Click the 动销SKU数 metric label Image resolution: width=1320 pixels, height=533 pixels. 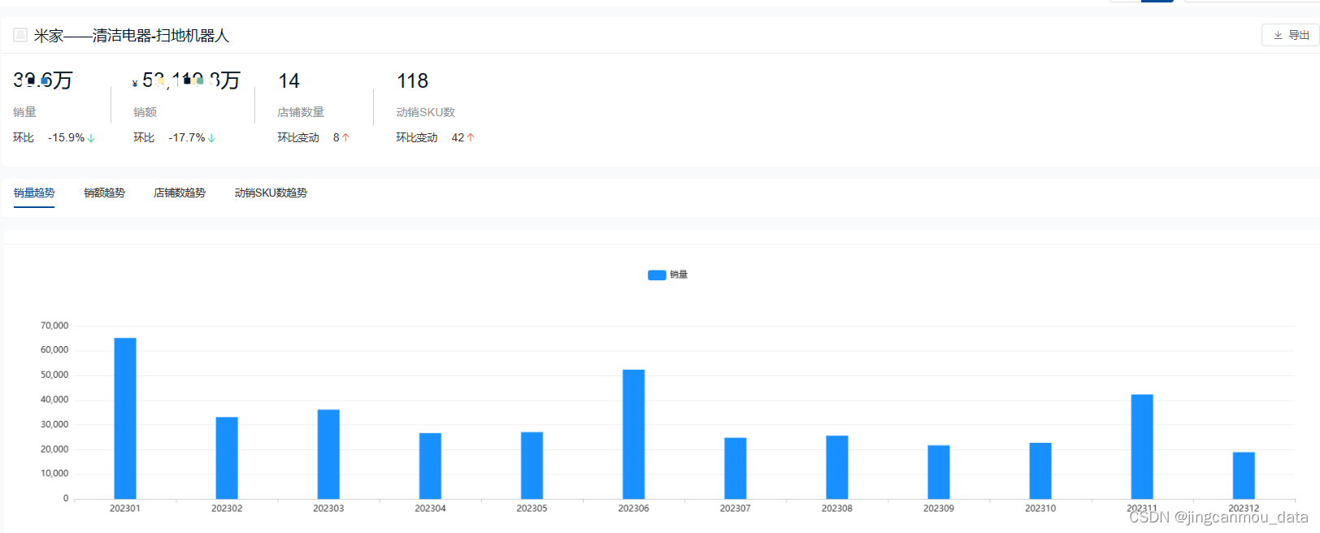point(425,112)
